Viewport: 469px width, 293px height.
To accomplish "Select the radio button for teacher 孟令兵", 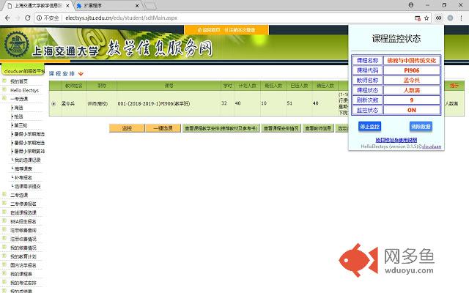I will click(53, 104).
